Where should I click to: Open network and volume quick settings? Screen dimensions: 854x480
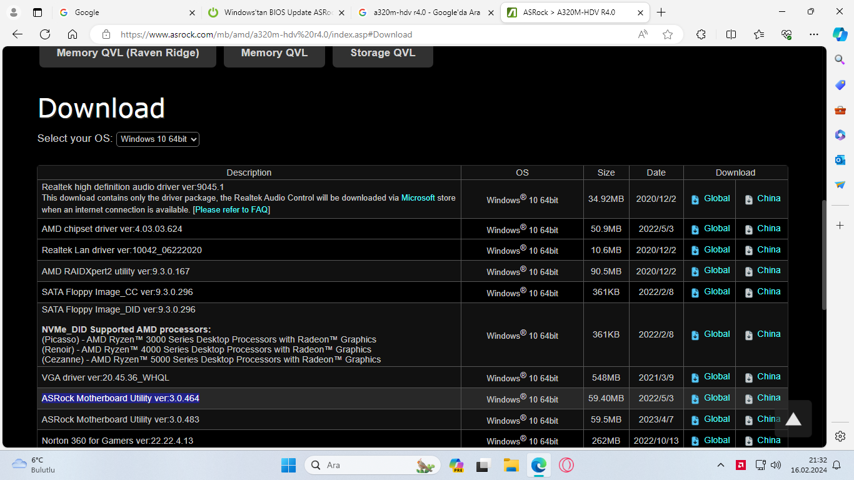768,465
